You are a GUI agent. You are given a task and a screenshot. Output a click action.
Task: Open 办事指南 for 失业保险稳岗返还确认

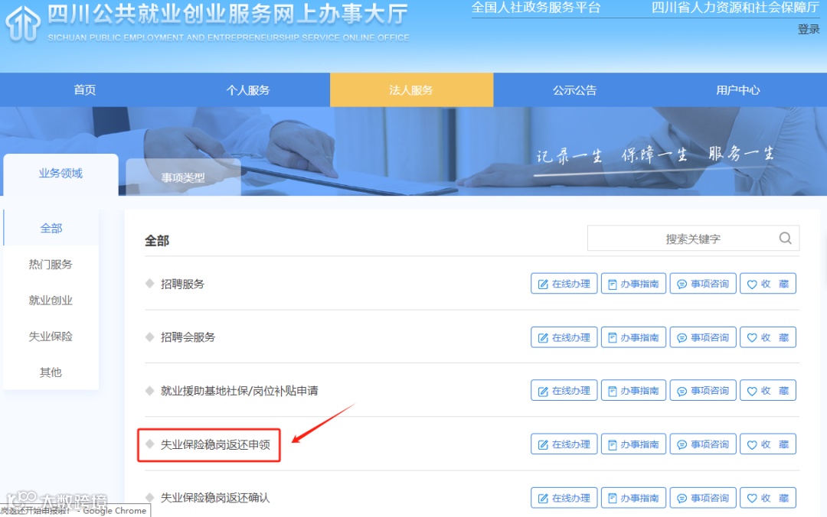pos(633,498)
